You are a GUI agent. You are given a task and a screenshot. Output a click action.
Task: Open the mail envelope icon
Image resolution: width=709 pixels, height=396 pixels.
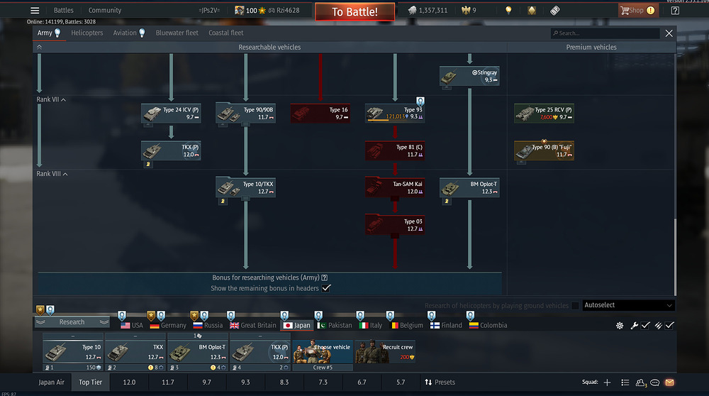(670, 383)
